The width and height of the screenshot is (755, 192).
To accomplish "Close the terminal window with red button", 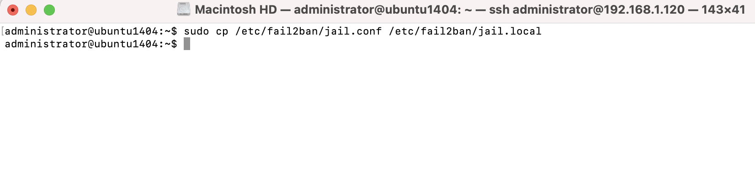I will (13, 10).
